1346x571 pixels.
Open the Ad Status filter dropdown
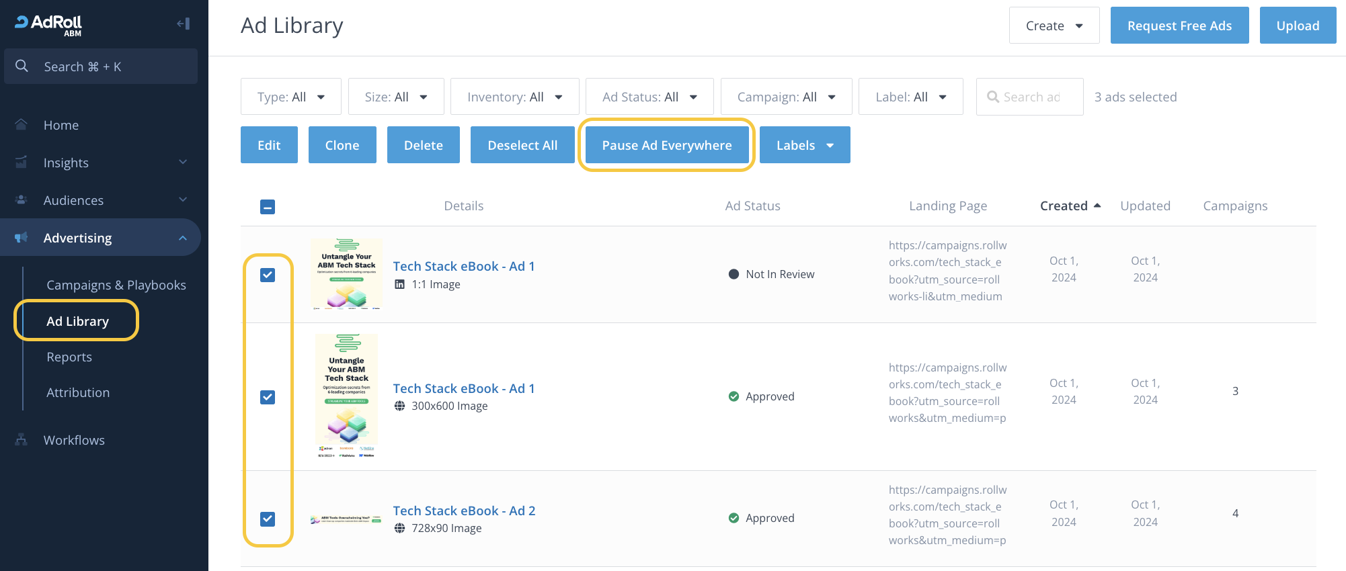[649, 97]
